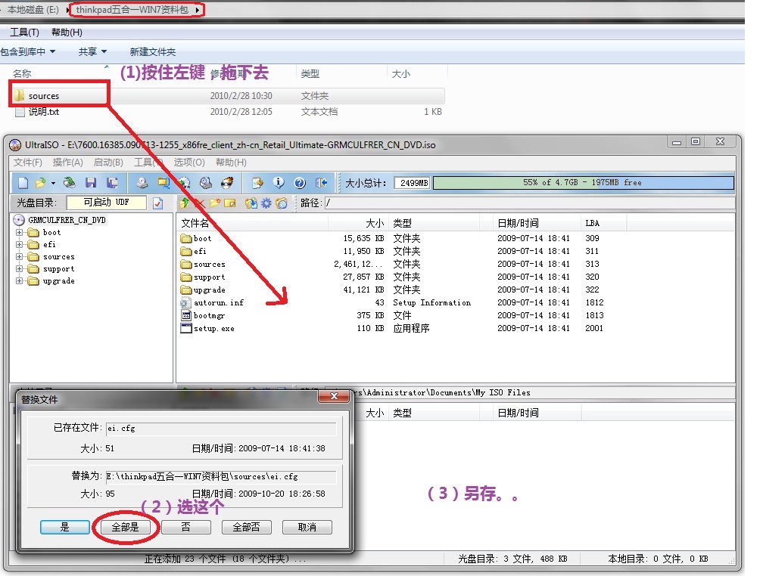Click the breadcrumb arrow after thinkpad五合一 folder
Screen dimensions: 763x576
point(197,10)
